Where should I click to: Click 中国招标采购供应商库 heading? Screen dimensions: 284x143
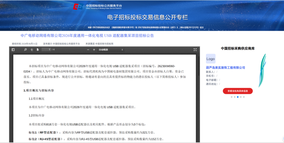238,48
